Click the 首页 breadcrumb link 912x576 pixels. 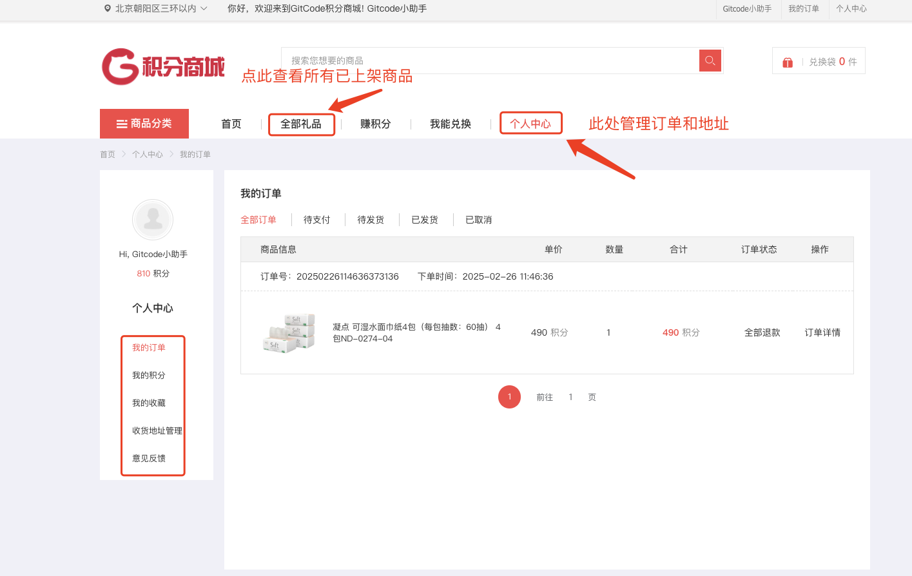[108, 155]
